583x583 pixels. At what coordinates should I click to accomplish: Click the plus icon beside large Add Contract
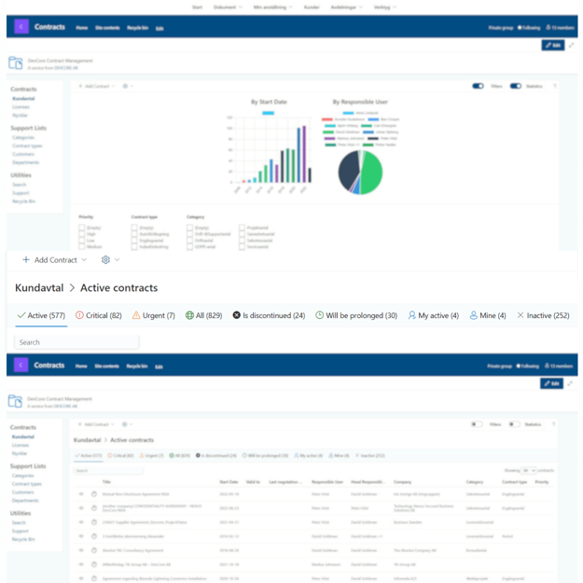point(25,260)
